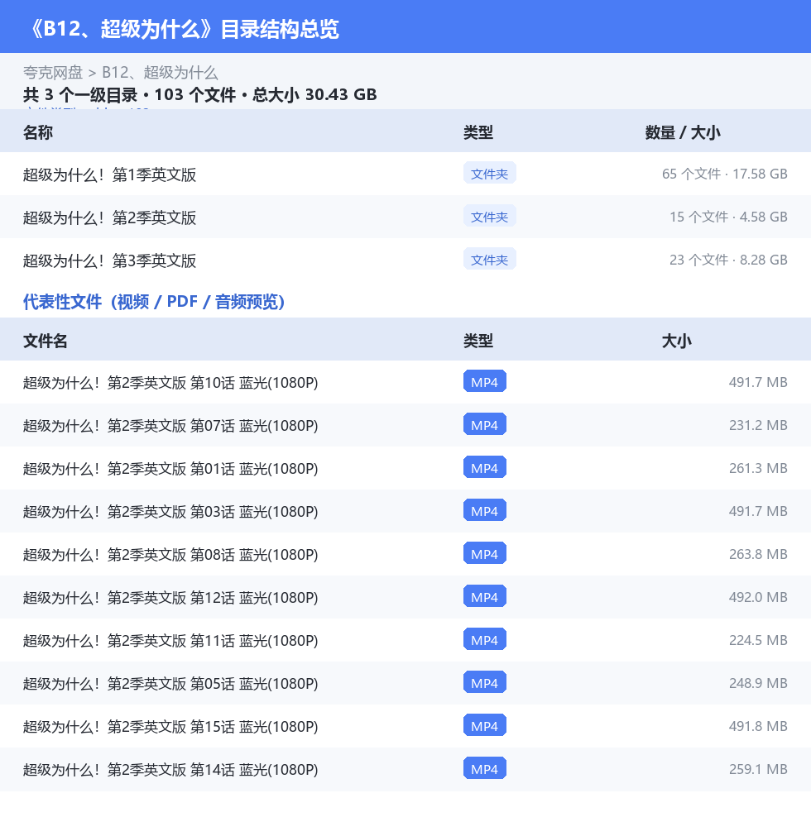The image size is (811, 817).
Task: Open the 第2季英文版 第11话 蓝光(1080P) file
Action: 170,641
